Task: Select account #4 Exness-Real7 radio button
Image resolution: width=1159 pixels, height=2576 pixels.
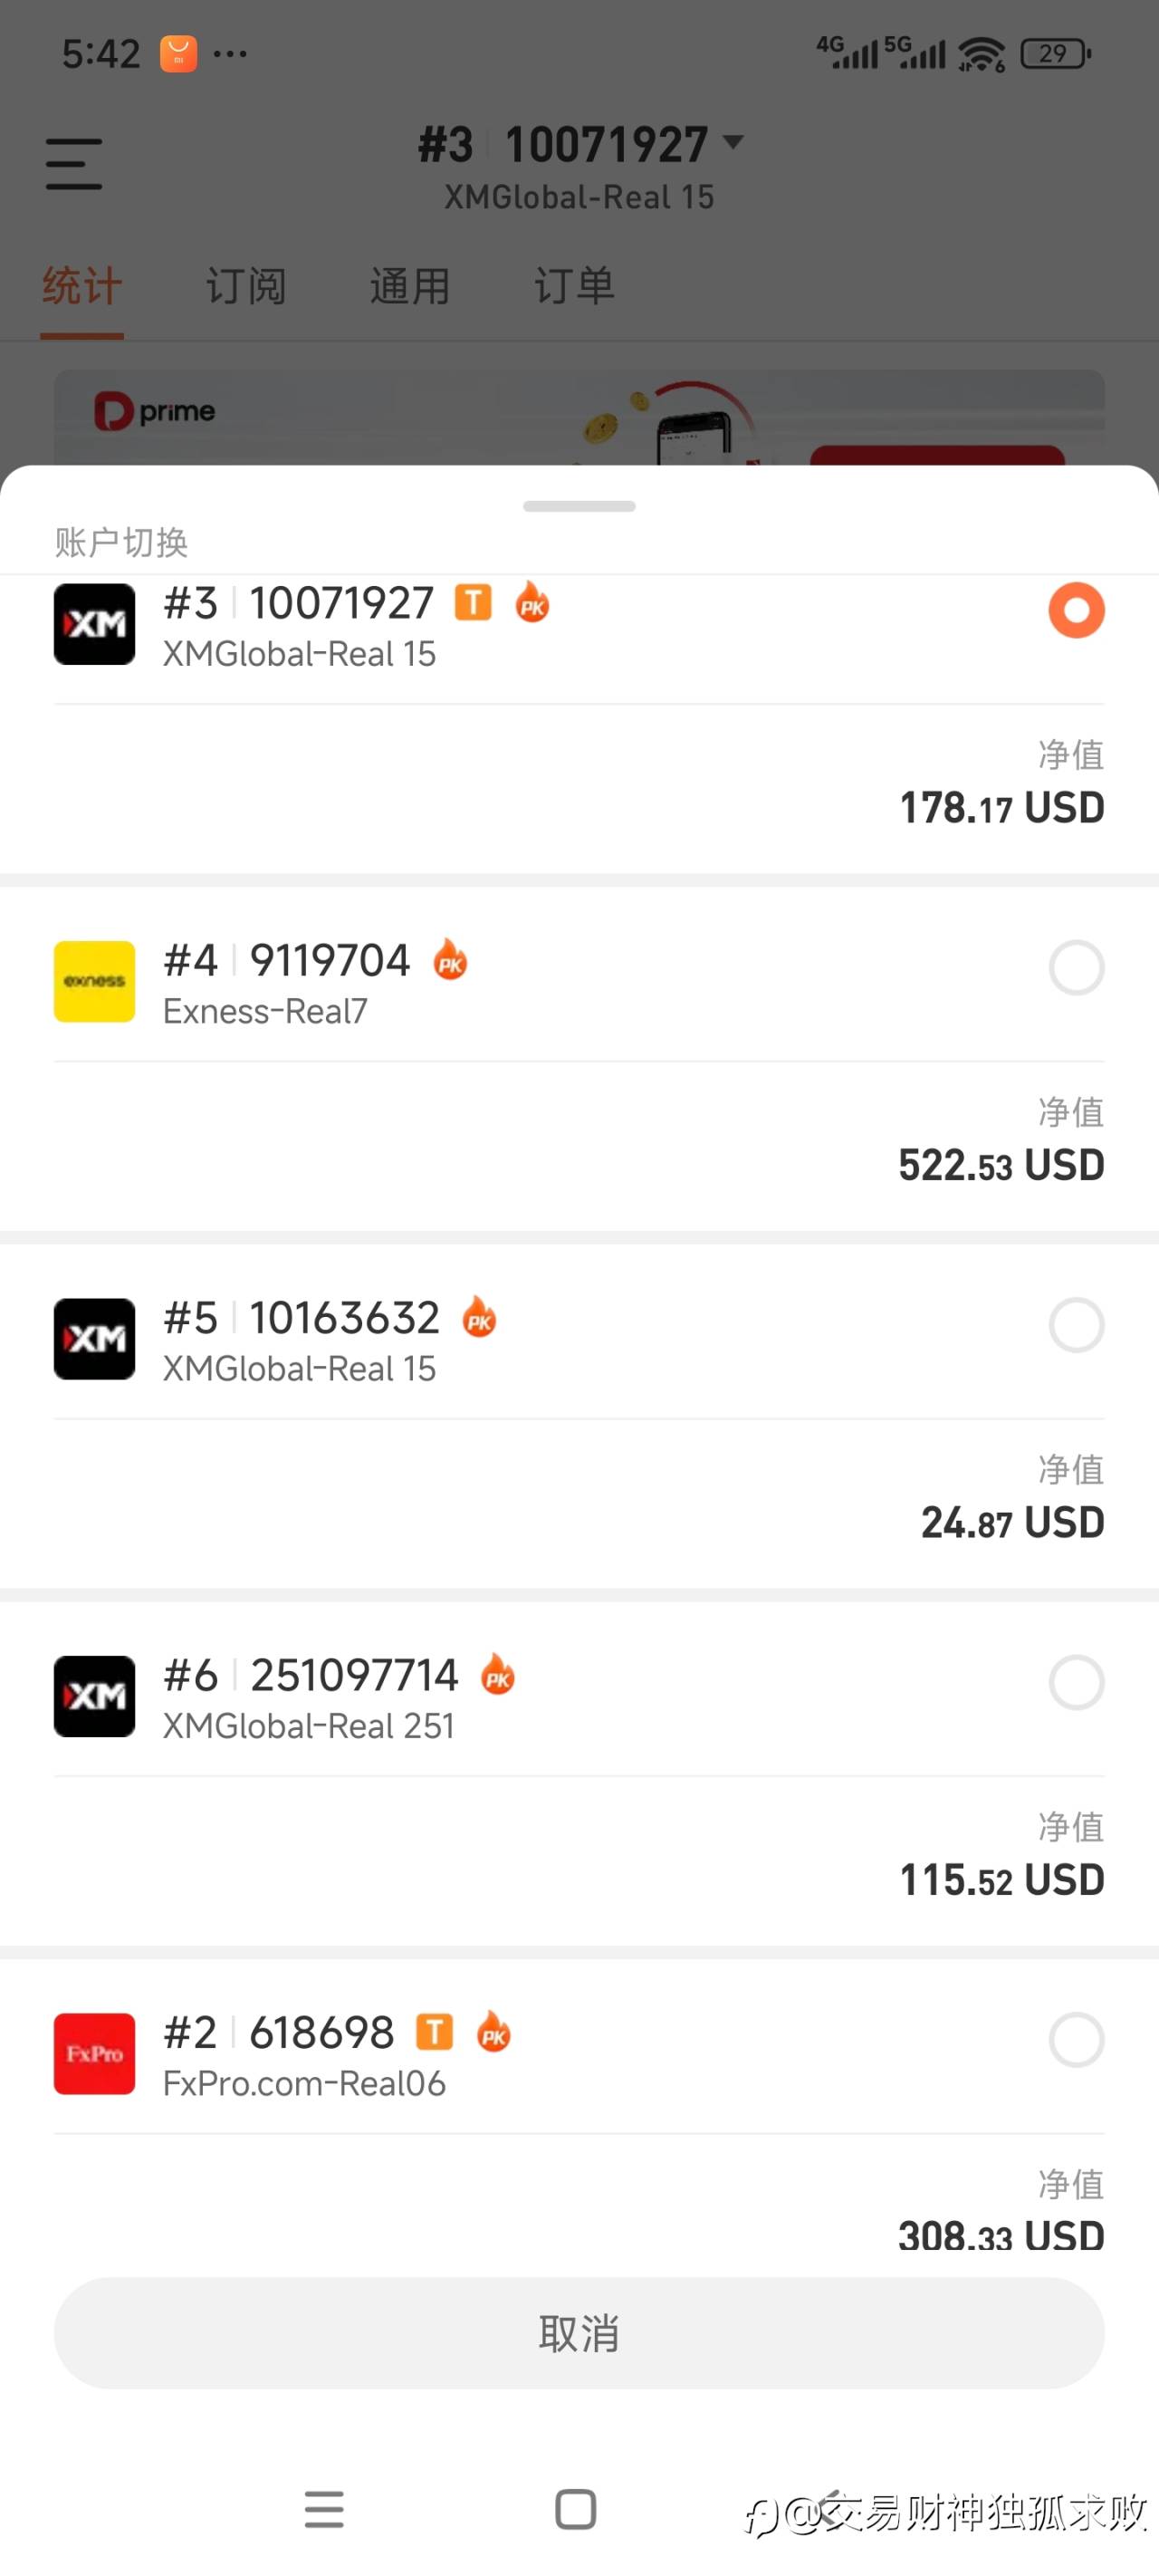Action: tap(1076, 967)
